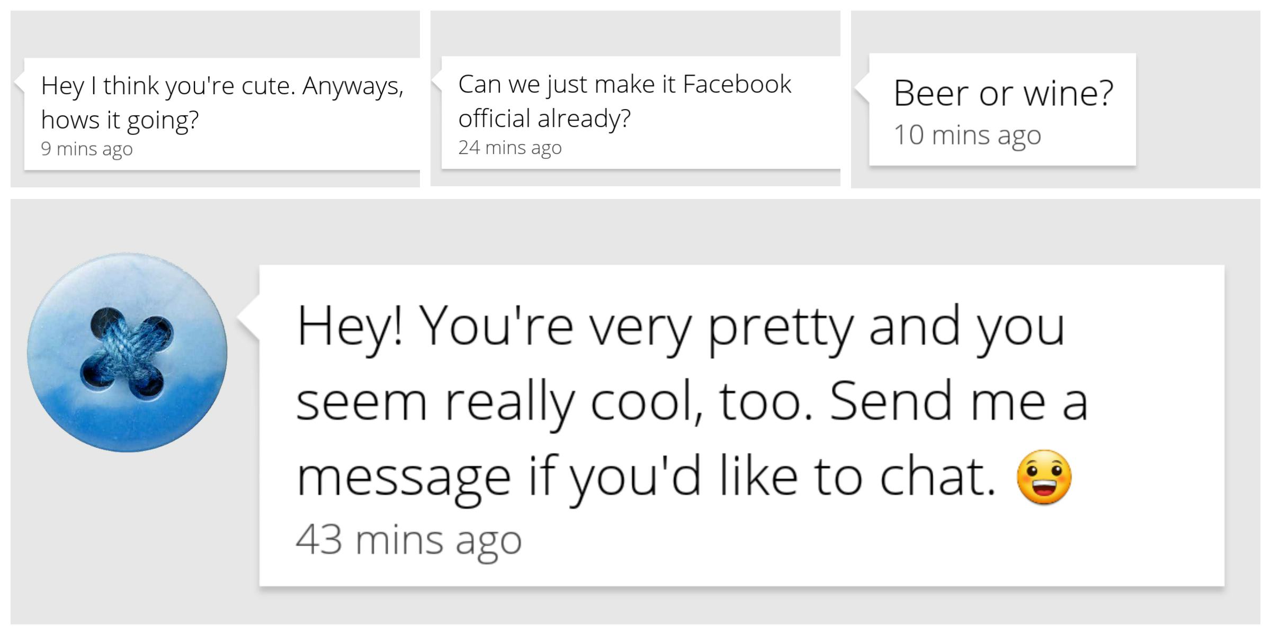Click "message if you'd like to chat." text
Image resolution: width=1271 pixels, height=635 pixels.
(646, 477)
